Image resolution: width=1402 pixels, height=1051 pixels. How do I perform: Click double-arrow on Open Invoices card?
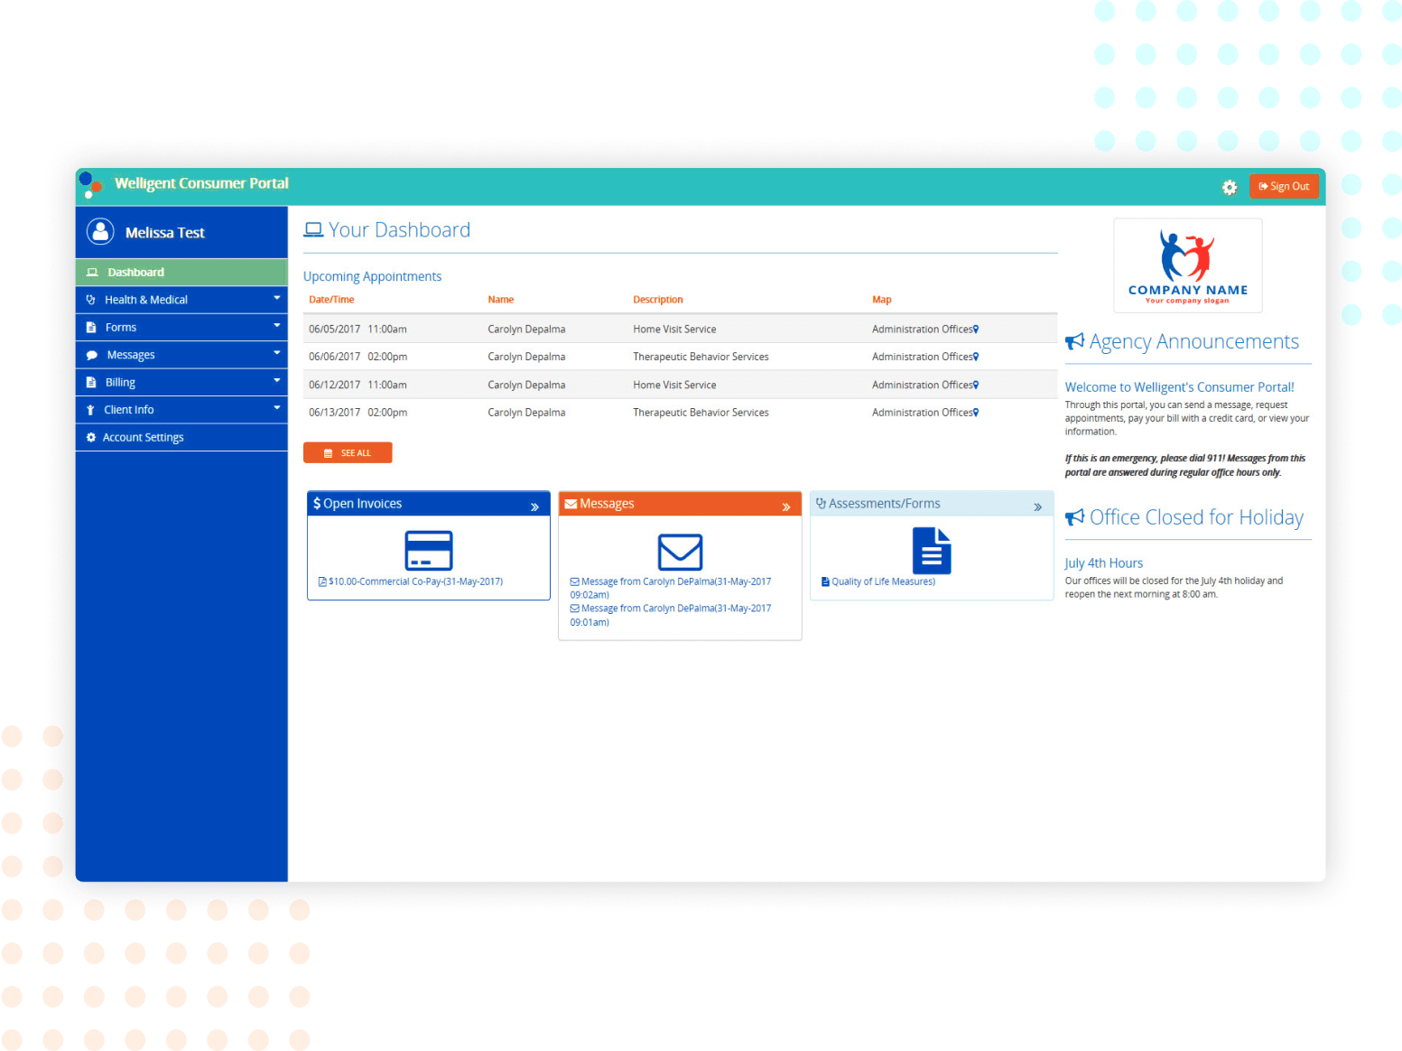point(534,507)
